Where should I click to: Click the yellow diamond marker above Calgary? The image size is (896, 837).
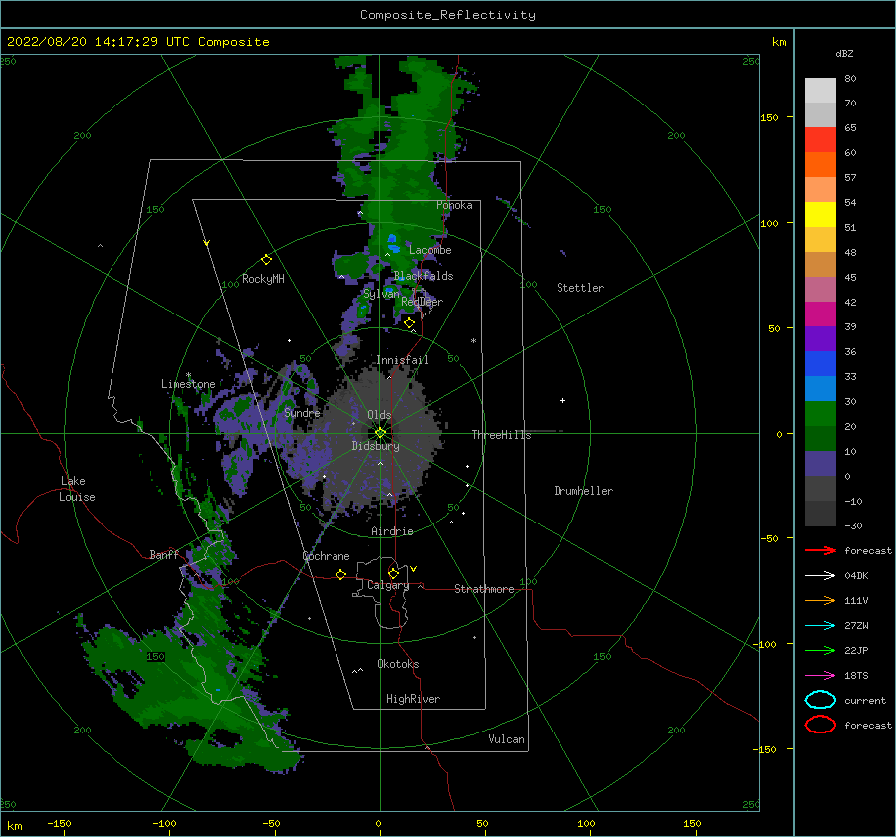(x=393, y=573)
